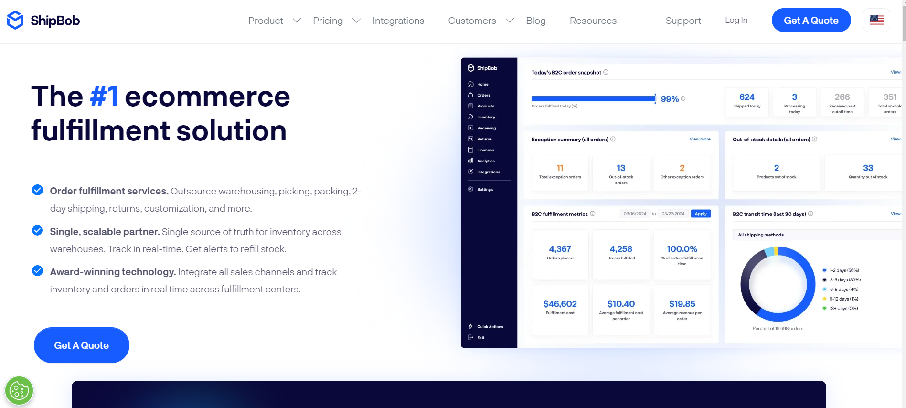906x408 pixels.
Task: Click info icon next to Exception summary
Action: [613, 139]
